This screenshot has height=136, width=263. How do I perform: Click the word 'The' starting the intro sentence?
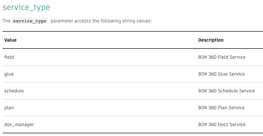(x=7, y=21)
